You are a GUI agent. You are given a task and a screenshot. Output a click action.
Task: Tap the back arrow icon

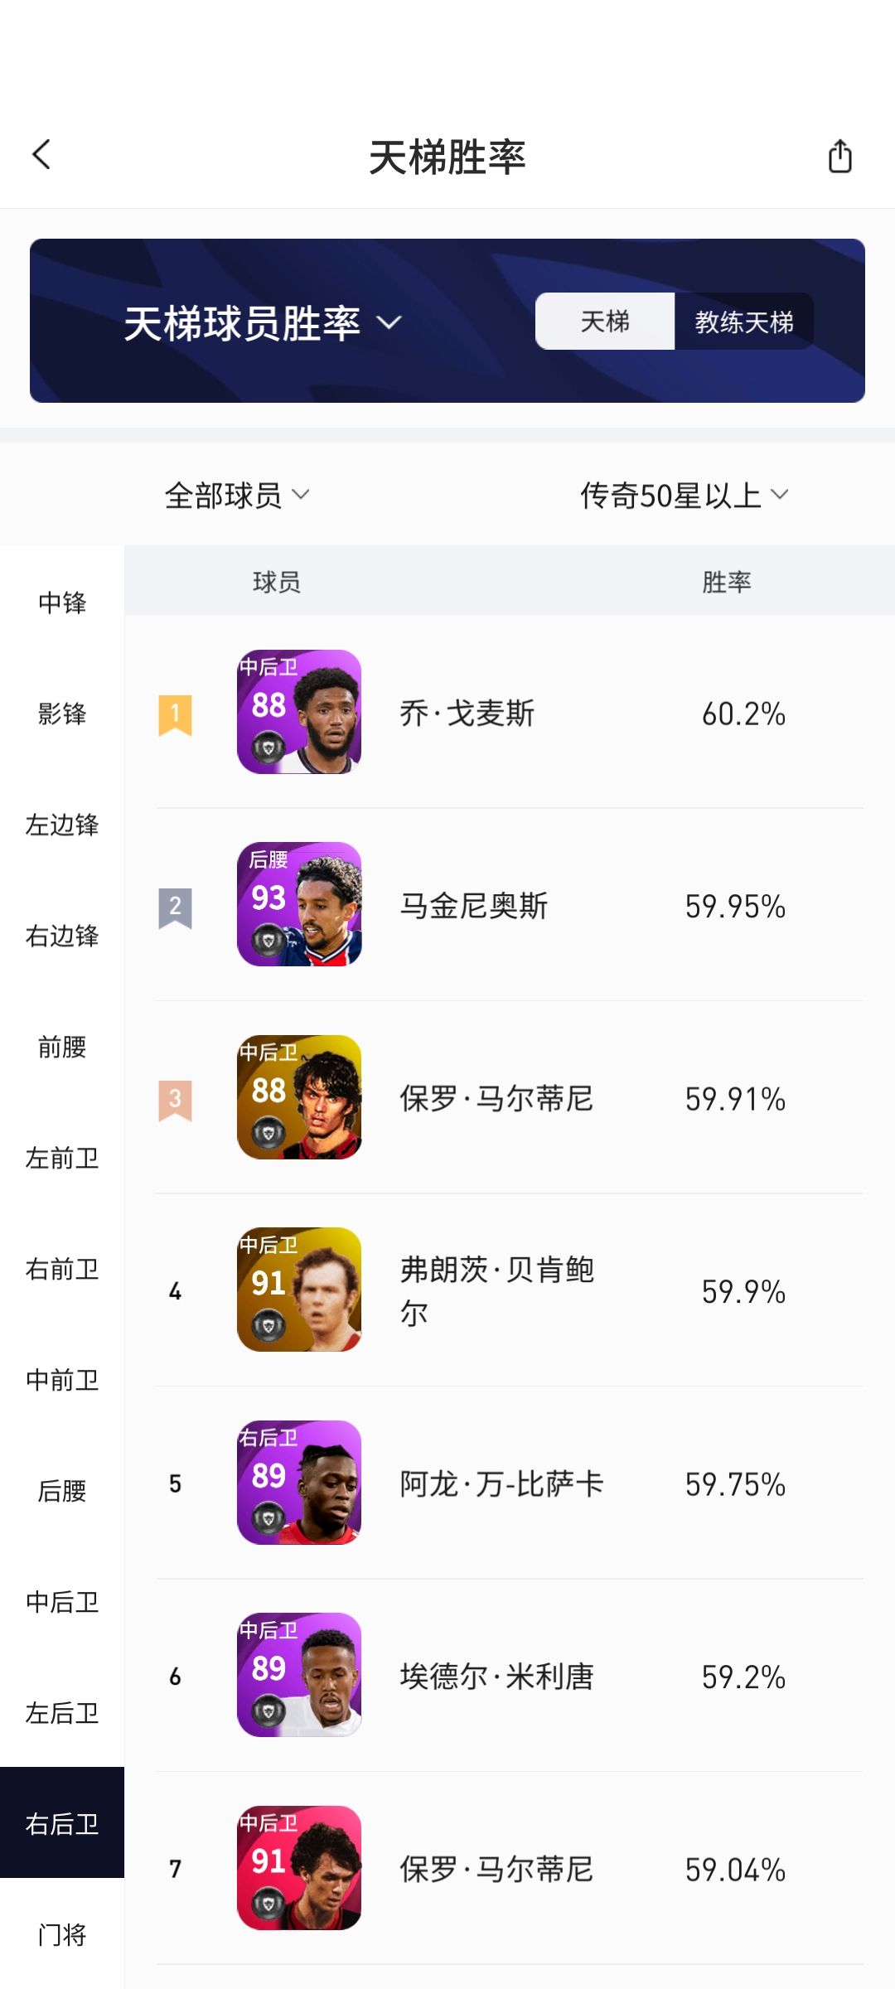(x=41, y=154)
